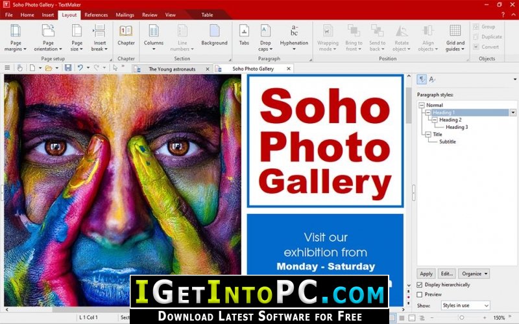Select Heading 3 paragraph style
519x324 pixels.
[x=457, y=127]
